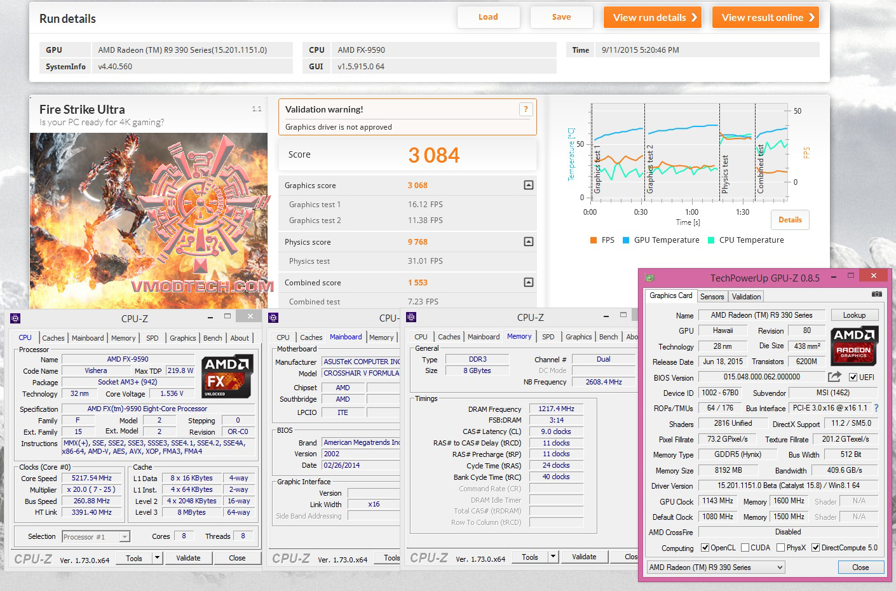Click the Max TDP value '219.8 W'
The height and width of the screenshot is (591, 896).
point(180,370)
